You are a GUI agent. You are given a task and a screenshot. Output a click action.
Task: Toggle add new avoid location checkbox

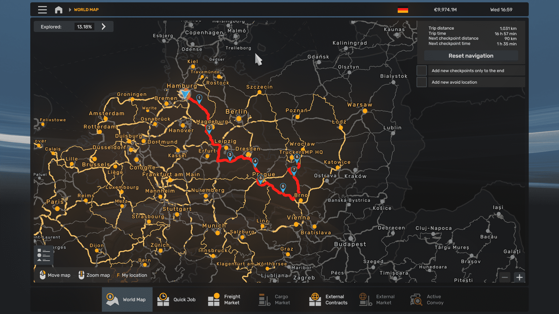click(422, 82)
